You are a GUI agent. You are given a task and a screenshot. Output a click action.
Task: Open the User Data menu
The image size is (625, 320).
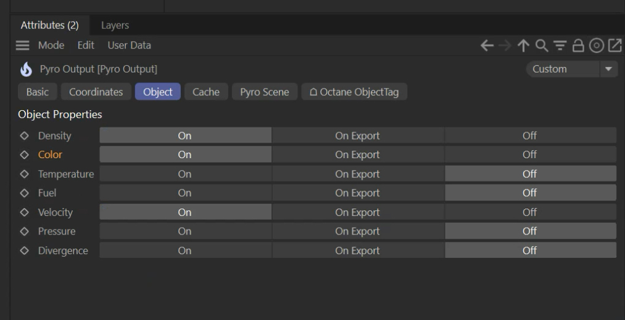[129, 45]
